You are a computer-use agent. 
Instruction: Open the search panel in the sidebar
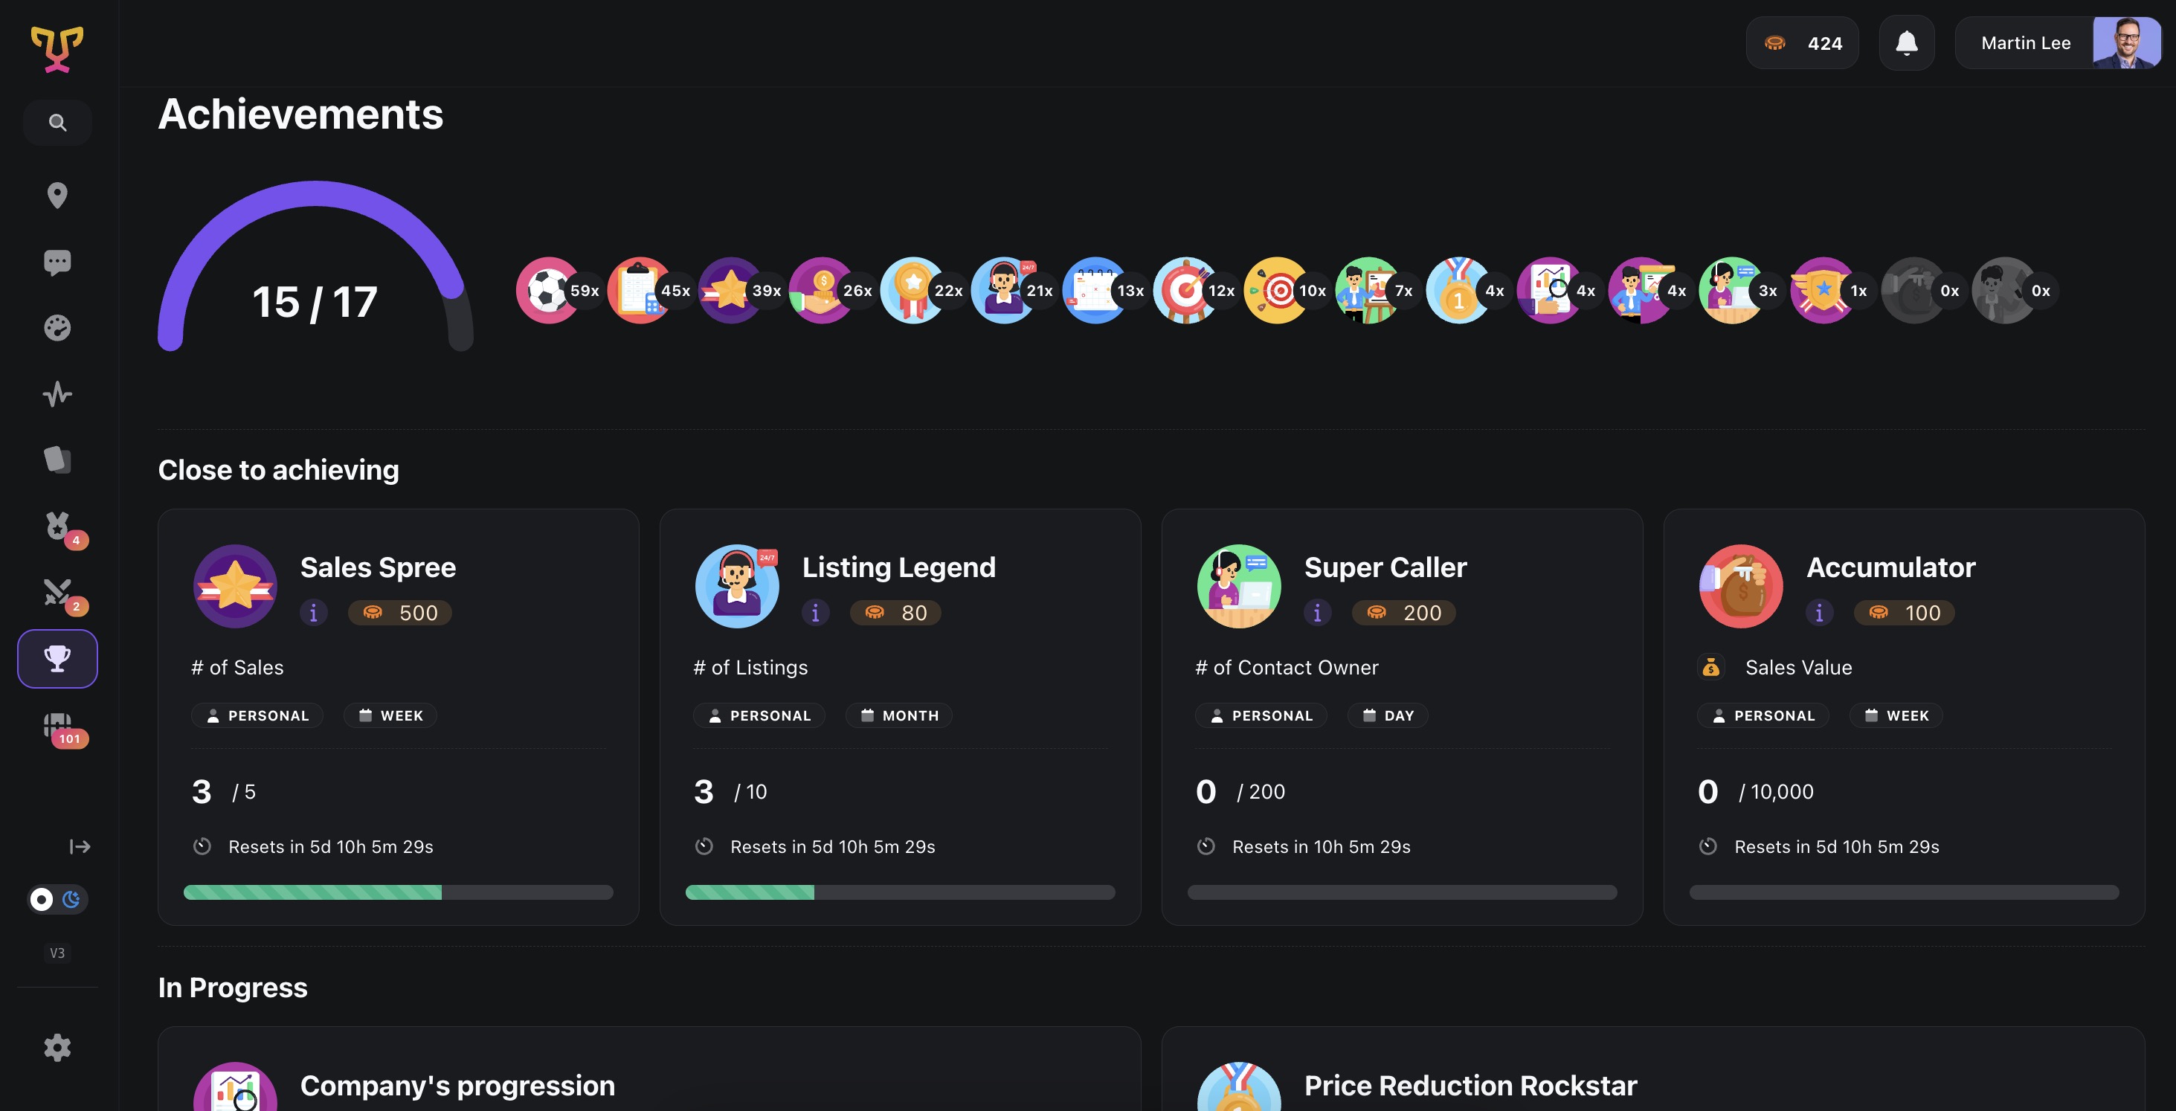57,122
